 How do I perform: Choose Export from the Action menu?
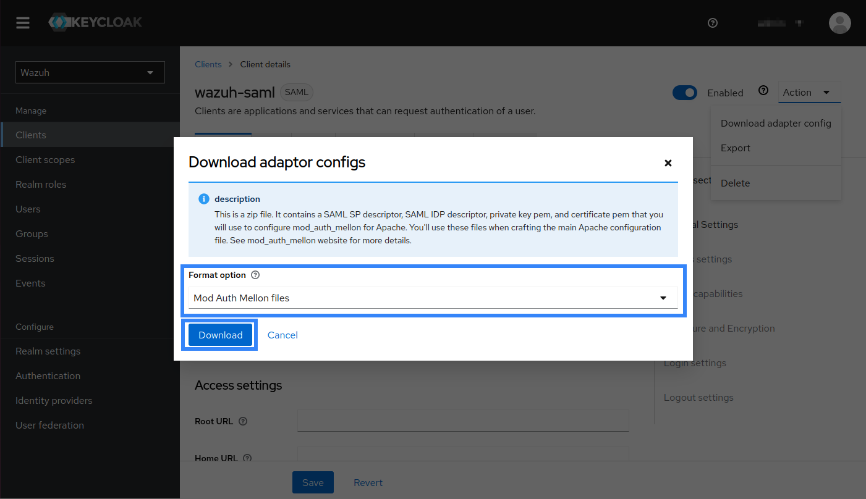[776, 148]
